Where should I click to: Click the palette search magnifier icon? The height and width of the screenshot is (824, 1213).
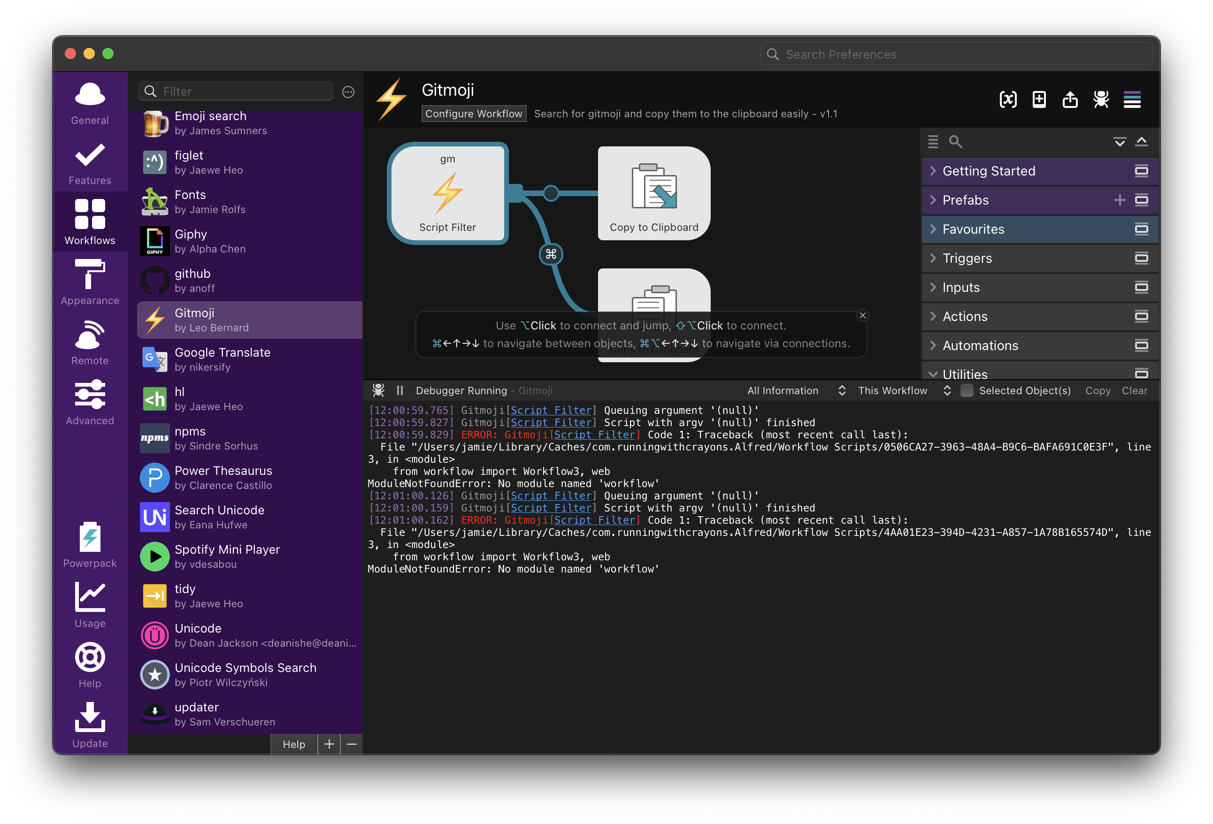(955, 141)
